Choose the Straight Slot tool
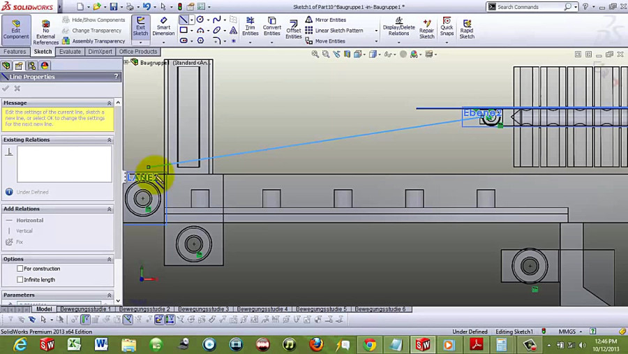The width and height of the screenshot is (628, 354). [184, 40]
